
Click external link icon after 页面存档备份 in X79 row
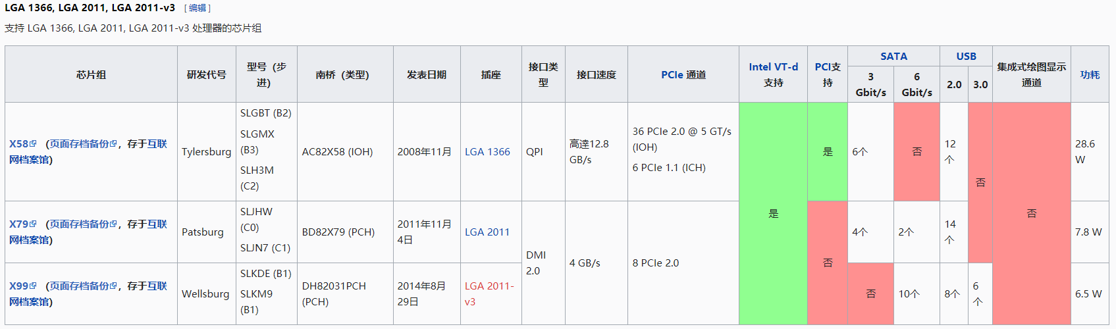[113, 224]
